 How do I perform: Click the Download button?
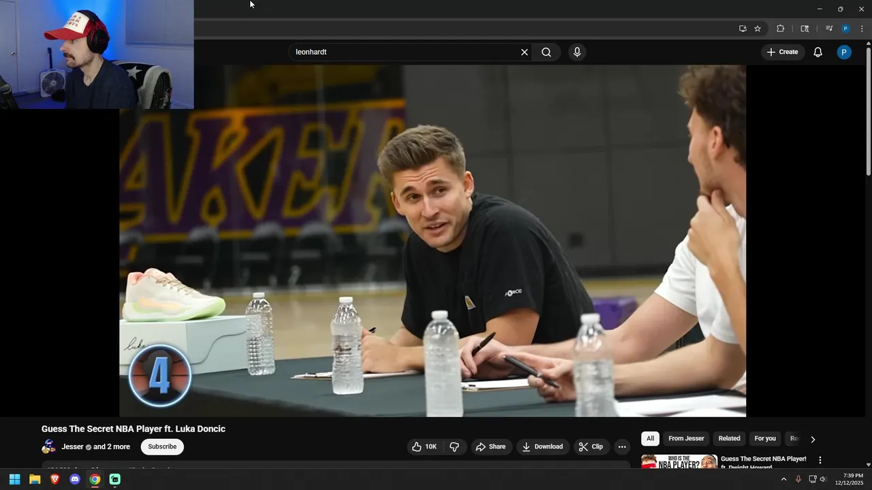click(x=542, y=447)
